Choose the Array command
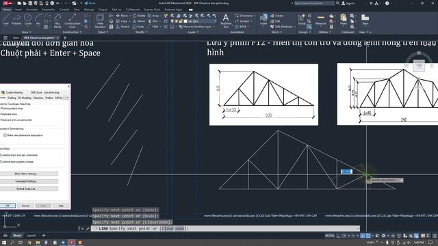The height and width of the screenshot is (246, 438). point(153,16)
